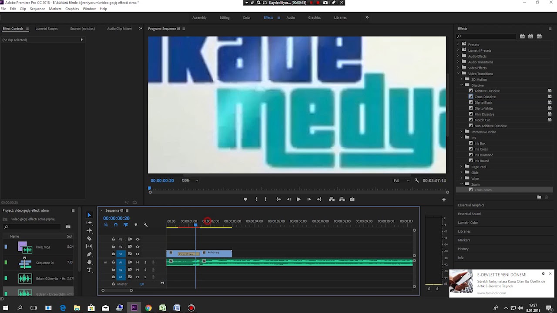Filter effects by YUV icon

coord(539,37)
